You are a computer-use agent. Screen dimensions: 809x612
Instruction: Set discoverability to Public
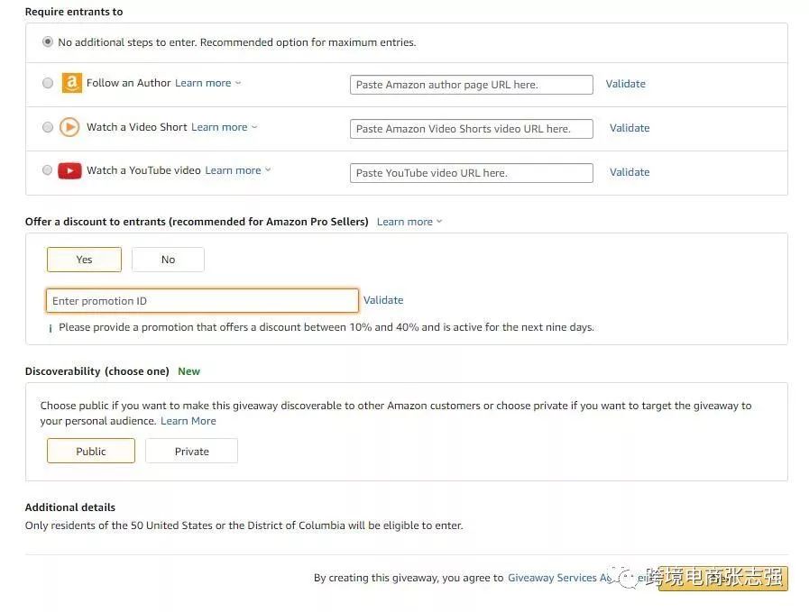point(91,451)
